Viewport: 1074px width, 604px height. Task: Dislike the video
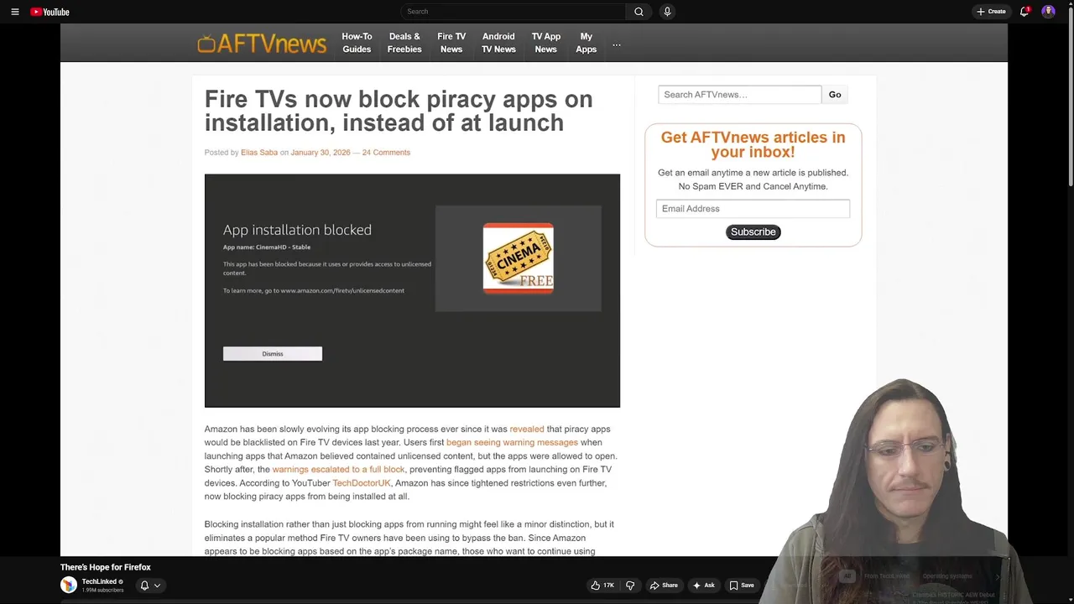(x=630, y=586)
